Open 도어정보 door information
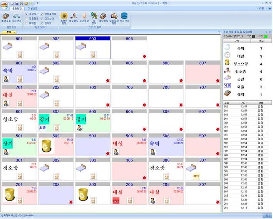 (x=84, y=17)
